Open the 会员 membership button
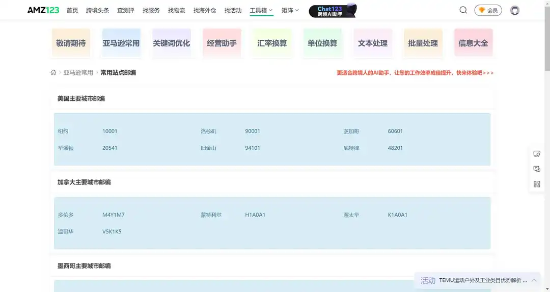Viewport: 550px width, 292px height. 488,10
